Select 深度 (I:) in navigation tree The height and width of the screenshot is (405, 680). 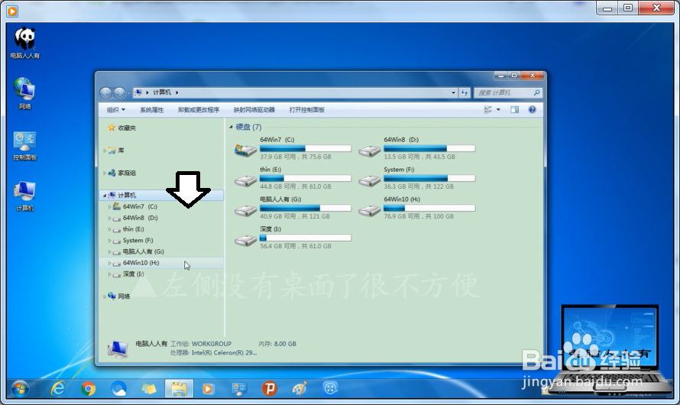pos(133,274)
